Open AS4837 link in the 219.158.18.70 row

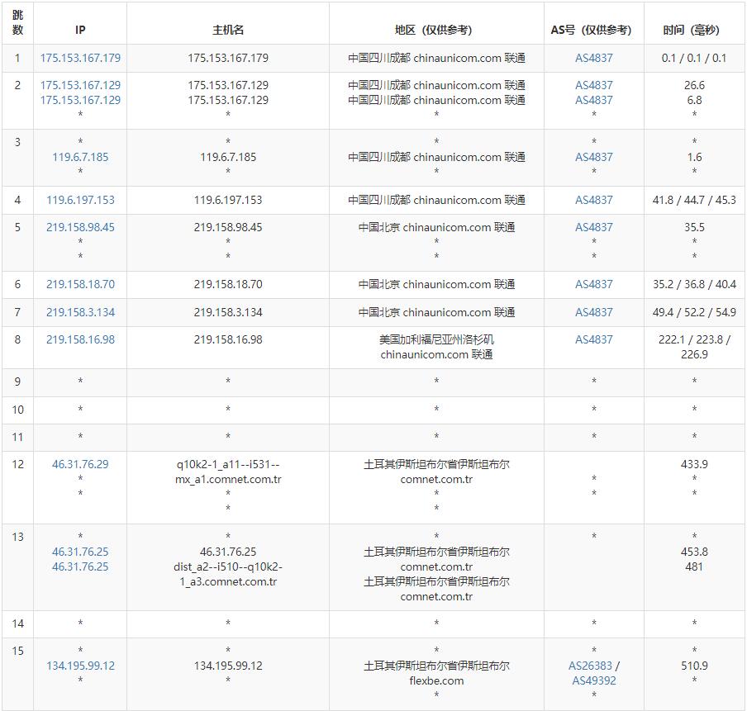593,284
